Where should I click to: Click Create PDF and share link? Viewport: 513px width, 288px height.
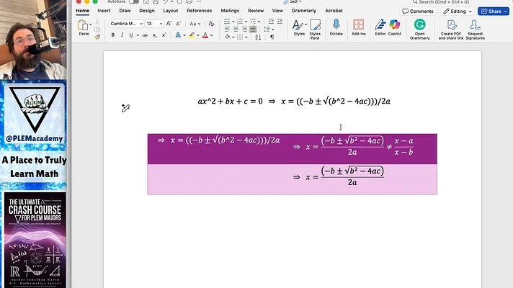(451, 30)
